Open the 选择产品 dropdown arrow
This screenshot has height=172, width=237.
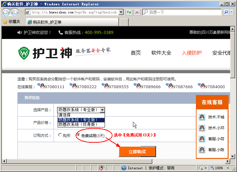pos(102,110)
